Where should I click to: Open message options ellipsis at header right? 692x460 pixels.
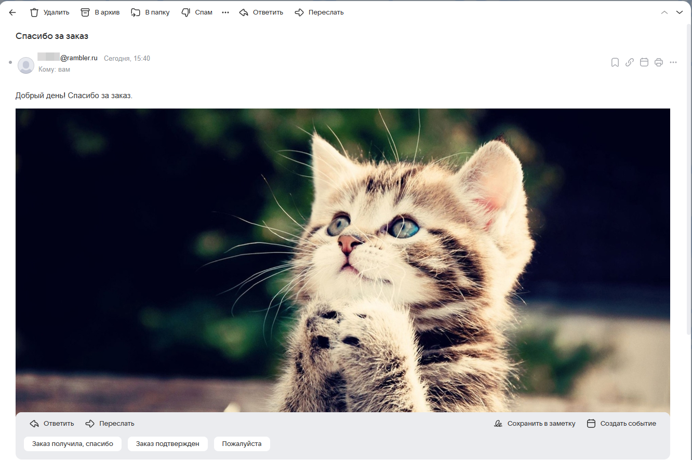(x=673, y=62)
